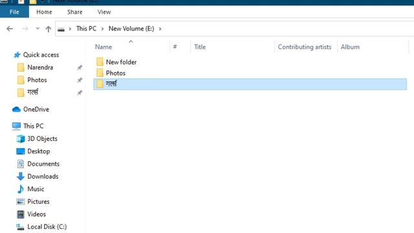Expand chevron before This PC in path
Screen dimensions: 414x233
tap(70, 28)
